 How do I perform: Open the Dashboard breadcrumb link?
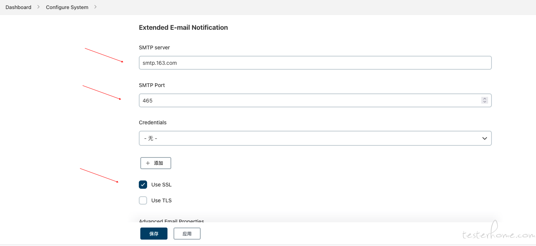tap(18, 7)
